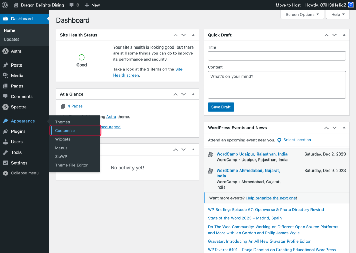356x253 pixels.
Task: Click the Save Draft button
Action: [221, 107]
